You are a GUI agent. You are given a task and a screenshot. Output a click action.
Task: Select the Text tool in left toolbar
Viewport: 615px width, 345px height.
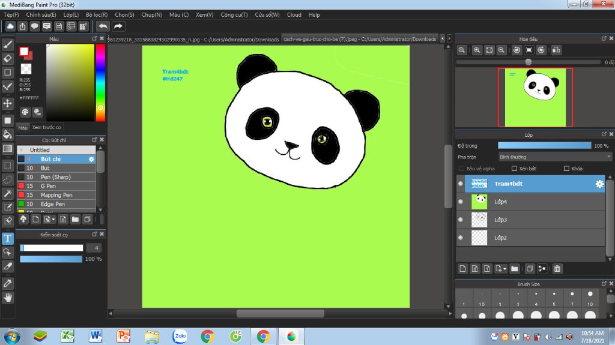click(x=8, y=238)
